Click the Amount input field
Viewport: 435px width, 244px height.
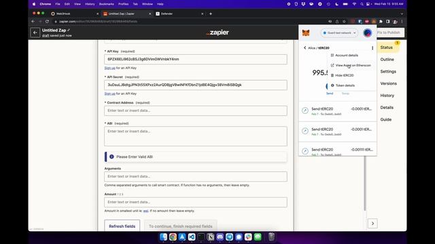tap(196, 202)
